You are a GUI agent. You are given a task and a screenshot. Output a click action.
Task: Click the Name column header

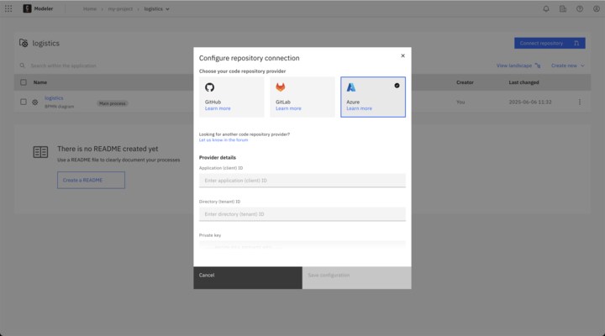pos(40,82)
